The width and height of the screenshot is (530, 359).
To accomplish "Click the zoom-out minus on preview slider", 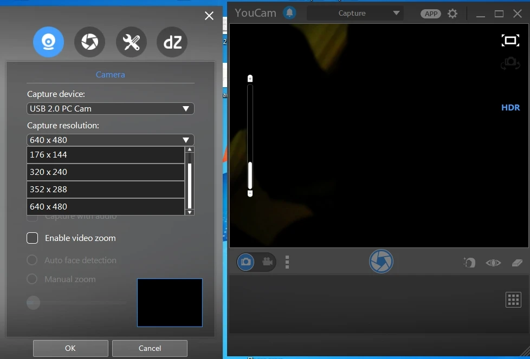I will [250, 194].
